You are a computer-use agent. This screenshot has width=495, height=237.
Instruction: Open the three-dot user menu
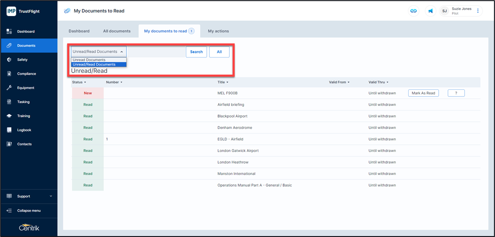pos(478,11)
